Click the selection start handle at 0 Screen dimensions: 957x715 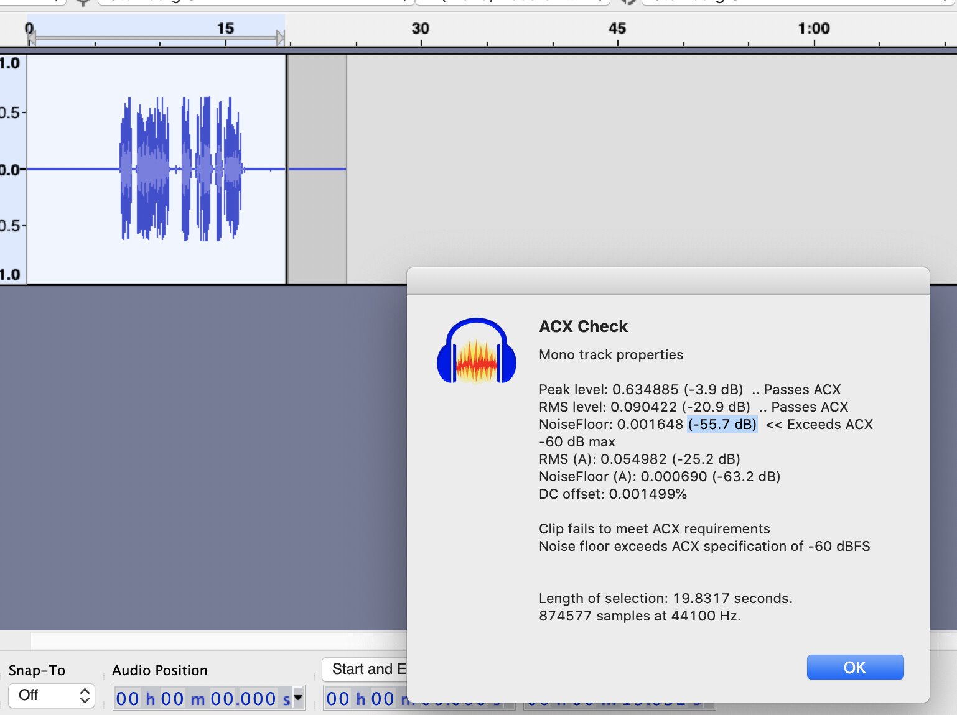coord(31,39)
